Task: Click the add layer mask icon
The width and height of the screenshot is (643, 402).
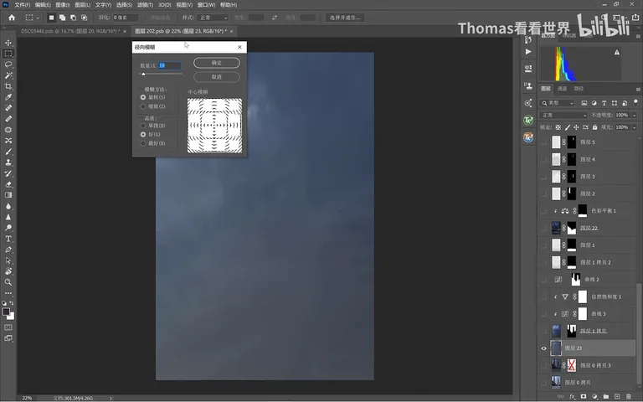Action: click(x=583, y=396)
